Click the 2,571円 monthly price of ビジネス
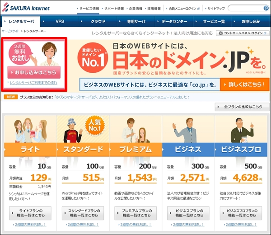 pyautogui.click(x=195, y=178)
